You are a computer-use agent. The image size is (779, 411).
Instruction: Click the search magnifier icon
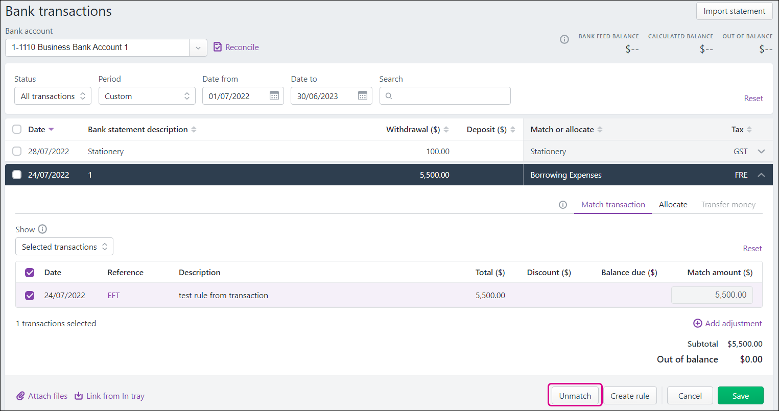pos(389,96)
